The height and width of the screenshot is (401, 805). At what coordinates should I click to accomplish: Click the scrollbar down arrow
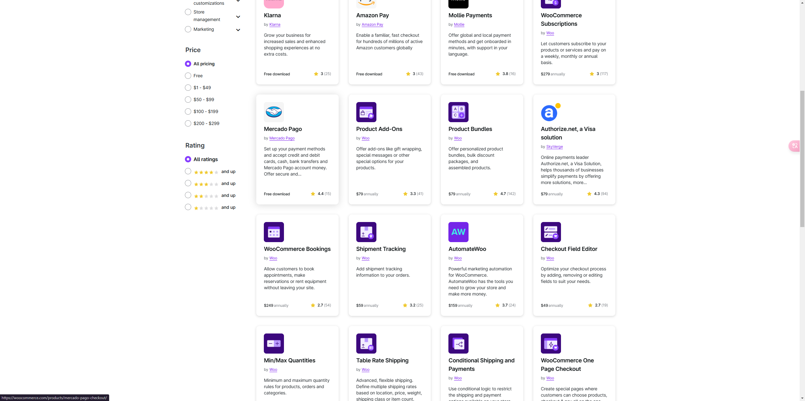(802, 398)
